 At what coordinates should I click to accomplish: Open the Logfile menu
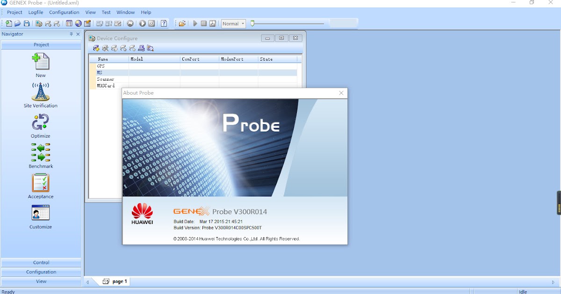36,12
